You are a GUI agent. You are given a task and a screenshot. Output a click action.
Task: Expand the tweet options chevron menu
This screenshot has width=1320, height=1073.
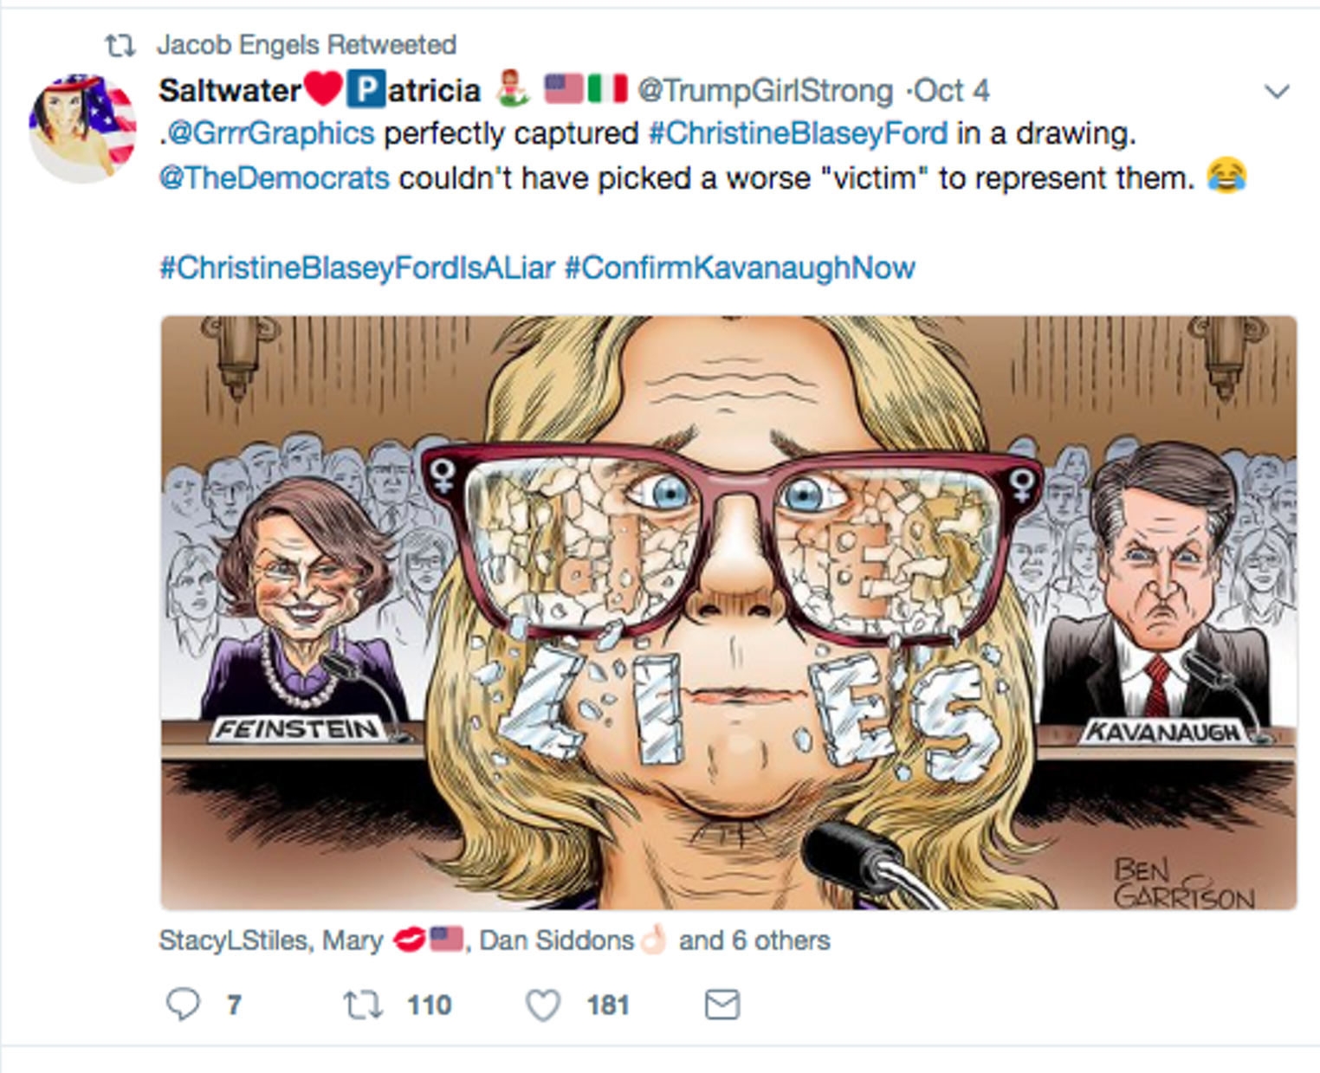point(1277,91)
